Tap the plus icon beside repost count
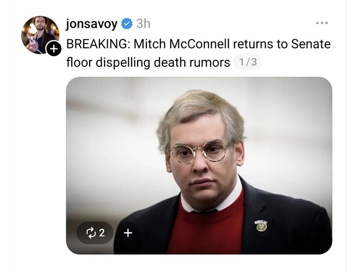The image size is (360, 272). (x=128, y=233)
